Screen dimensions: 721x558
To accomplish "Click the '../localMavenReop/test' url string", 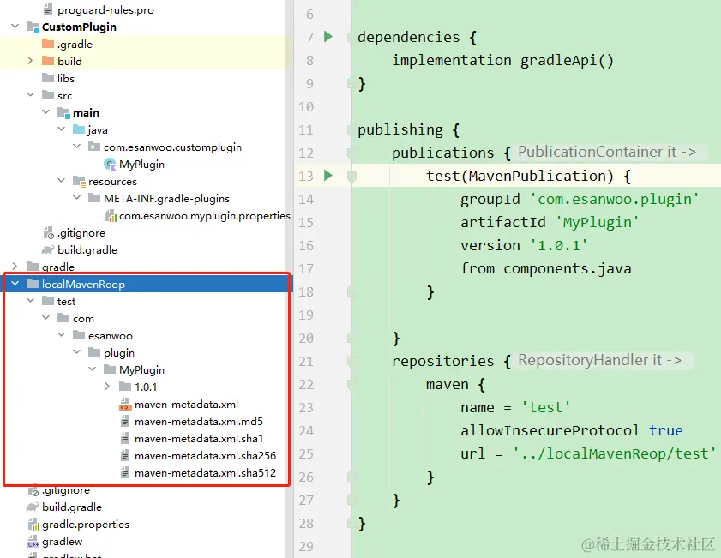I will pos(615,453).
